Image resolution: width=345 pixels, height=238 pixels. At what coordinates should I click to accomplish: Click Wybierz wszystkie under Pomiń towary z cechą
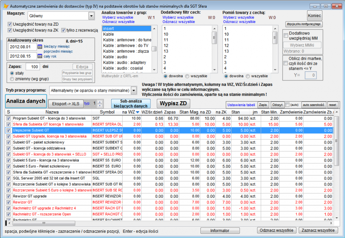coord(238,17)
